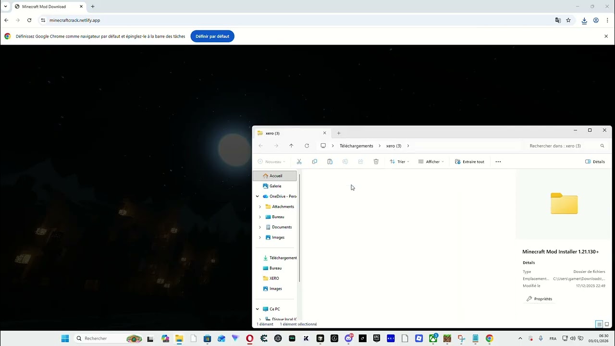Image resolution: width=615 pixels, height=346 pixels.
Task: Click the PC monitor icon in address bar
Action: coord(323,146)
